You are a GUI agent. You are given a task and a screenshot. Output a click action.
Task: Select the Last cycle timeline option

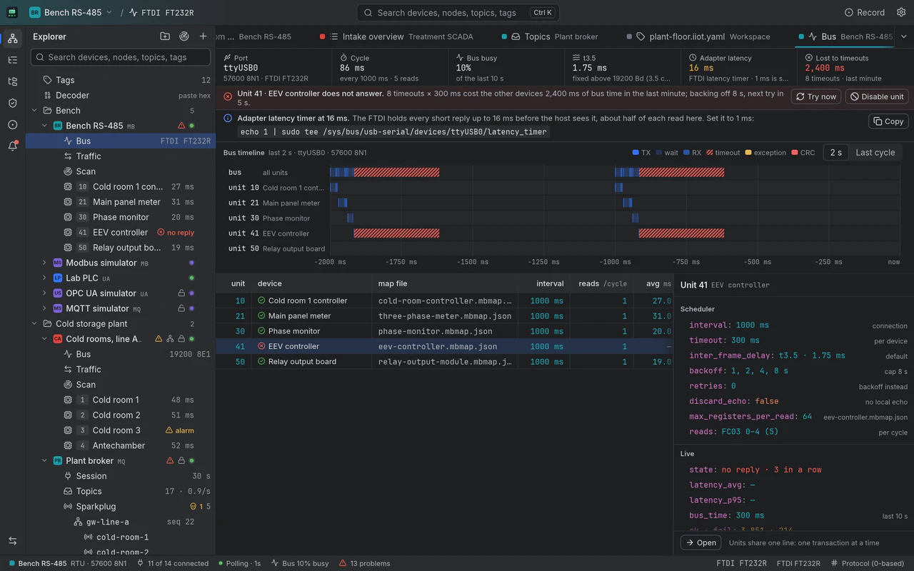(x=875, y=152)
